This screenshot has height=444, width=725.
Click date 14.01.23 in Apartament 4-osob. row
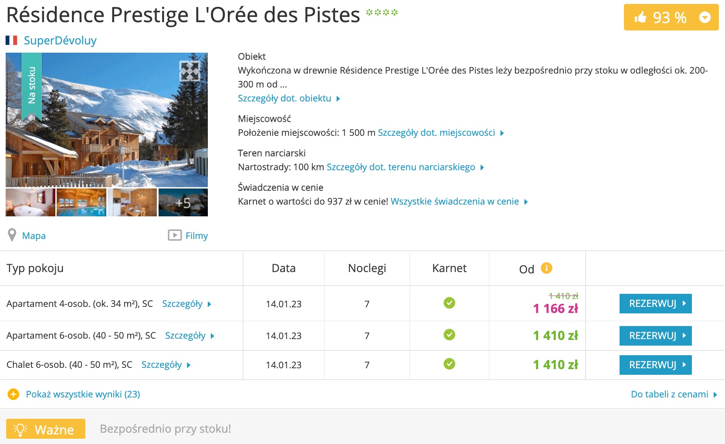click(284, 304)
